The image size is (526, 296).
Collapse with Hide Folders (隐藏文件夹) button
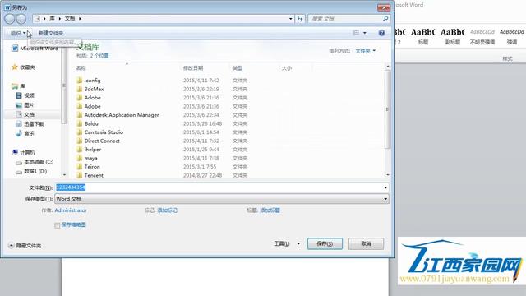pos(25,246)
